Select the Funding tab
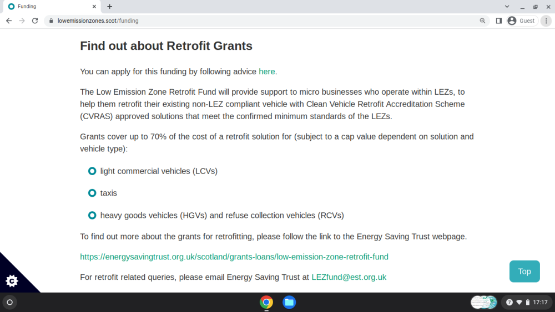The height and width of the screenshot is (312, 555). (x=52, y=6)
